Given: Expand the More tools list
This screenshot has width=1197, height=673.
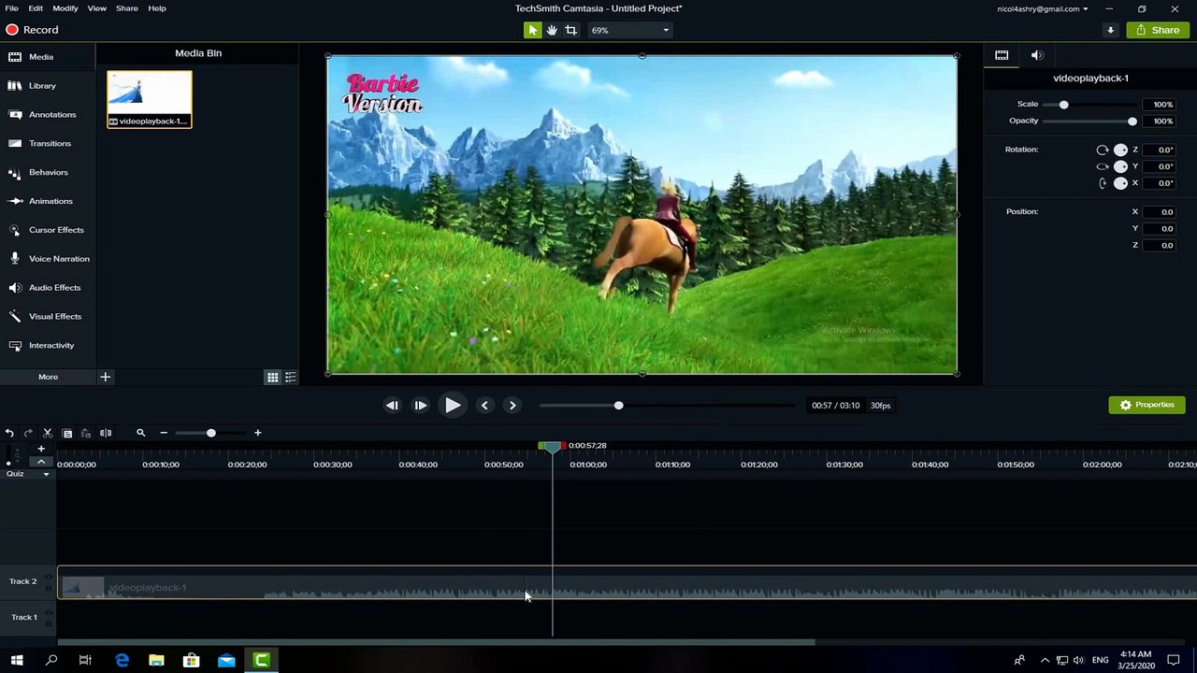Looking at the screenshot, I should (x=48, y=377).
